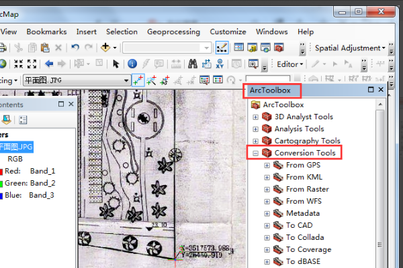This screenshot has width=403, height=268.
Task: Expand Analysis Tools toolbox
Action: point(255,129)
